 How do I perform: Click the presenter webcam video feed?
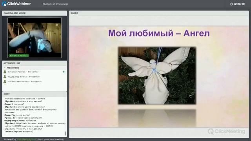click(x=35, y=38)
